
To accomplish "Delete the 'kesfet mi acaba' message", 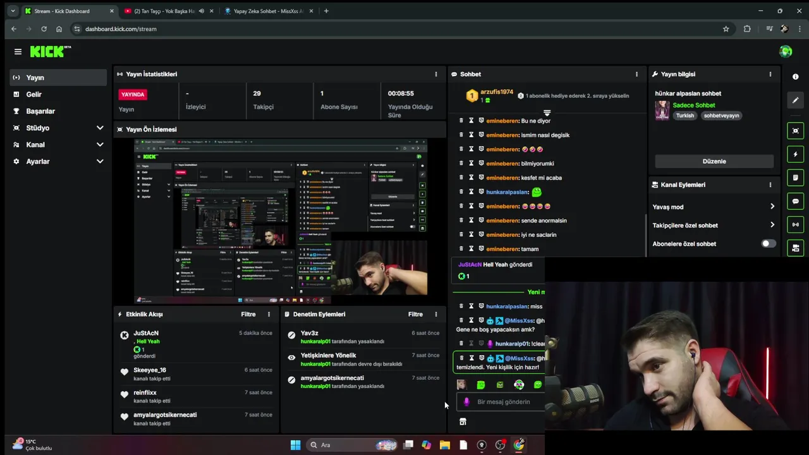I will [461, 178].
